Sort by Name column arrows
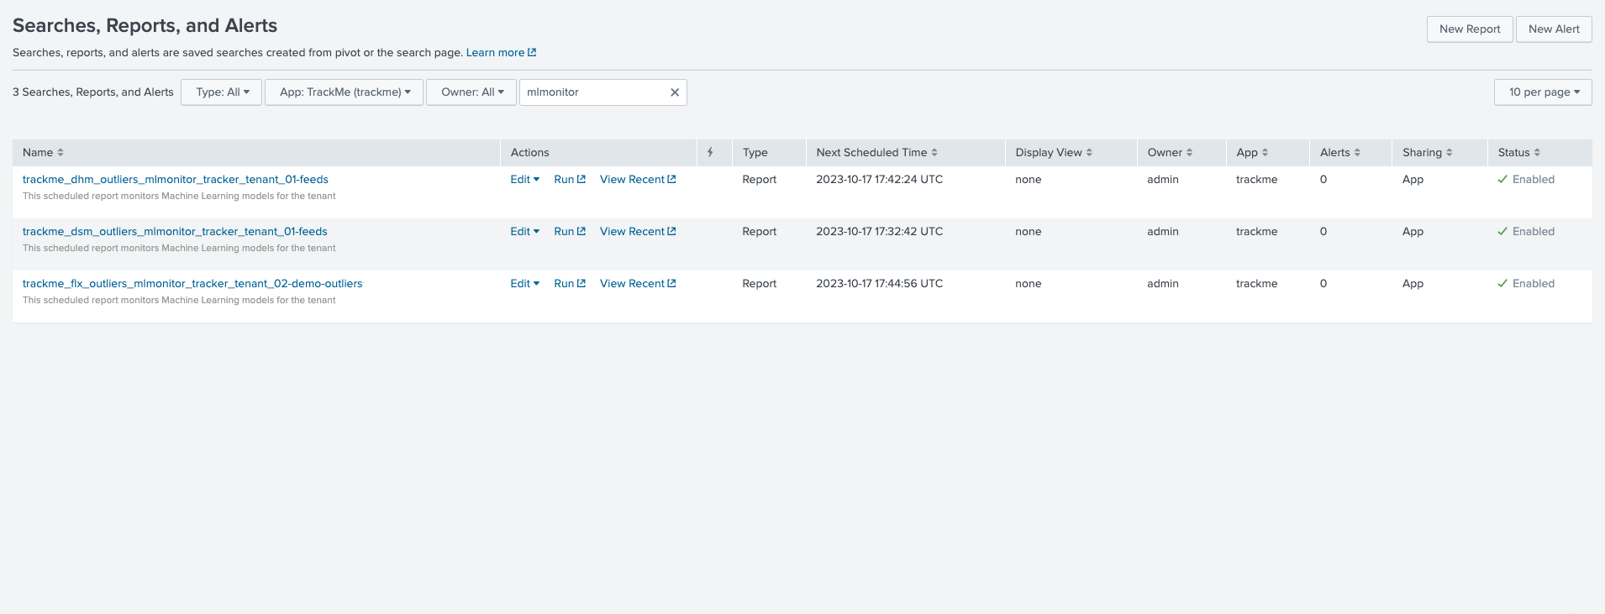1605x614 pixels. [61, 153]
